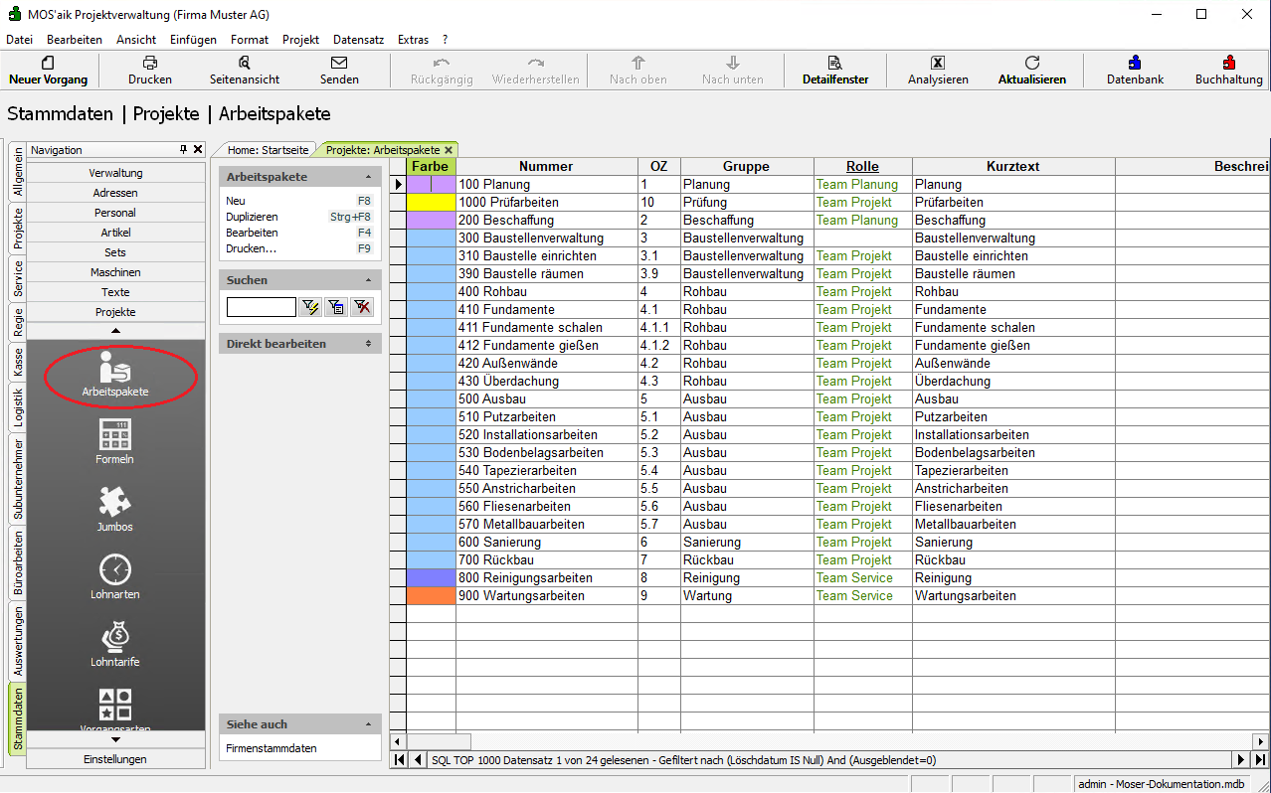Go to last record in grid
1271x793 pixels.
pyautogui.click(x=1259, y=760)
